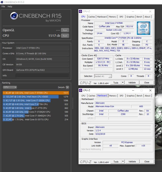The image size is (162, 172).
Task: Expand Tools dropdown arrow in lower CPU-Z
Action: [x=123, y=161]
